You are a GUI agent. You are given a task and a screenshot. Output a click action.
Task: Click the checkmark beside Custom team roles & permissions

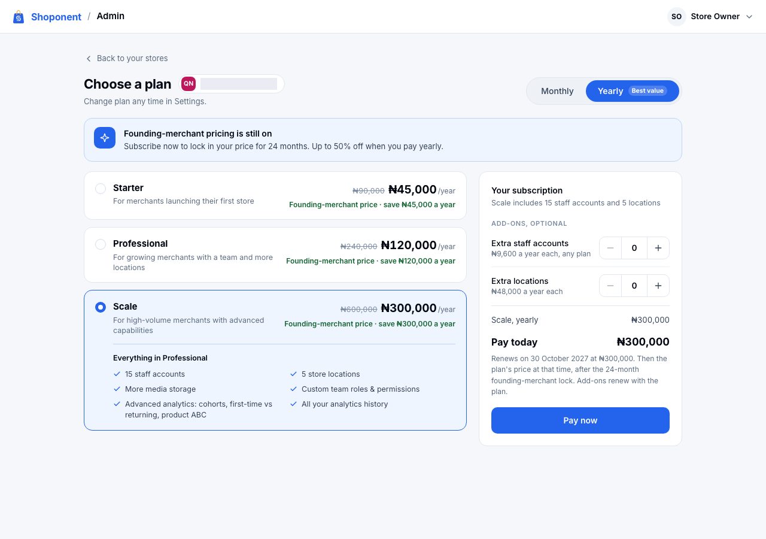[294, 389]
